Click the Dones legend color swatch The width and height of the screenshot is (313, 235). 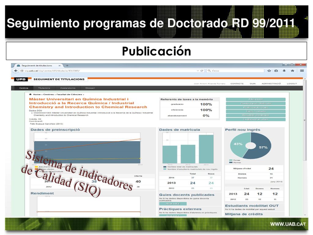(231, 160)
